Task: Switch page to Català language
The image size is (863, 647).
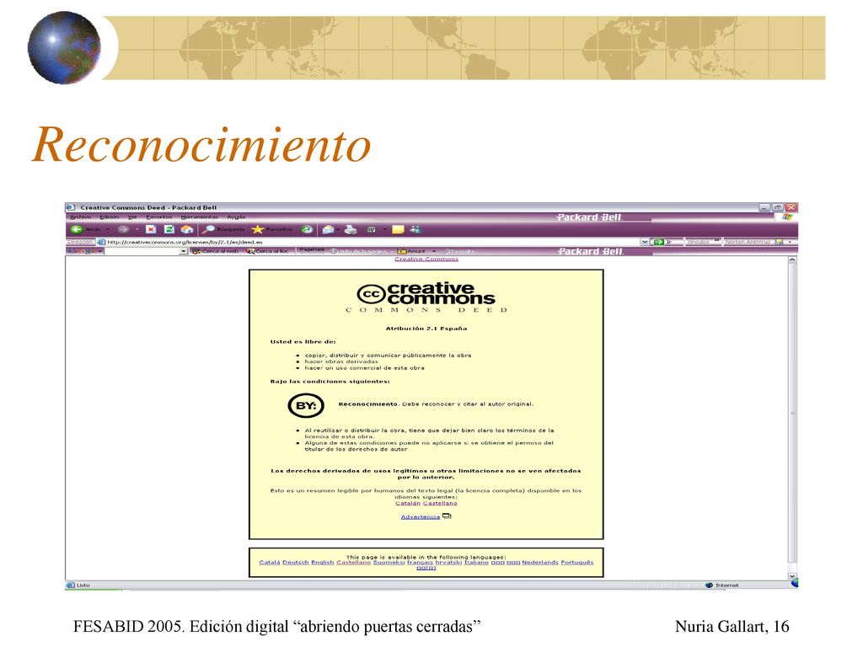Action: [270, 562]
